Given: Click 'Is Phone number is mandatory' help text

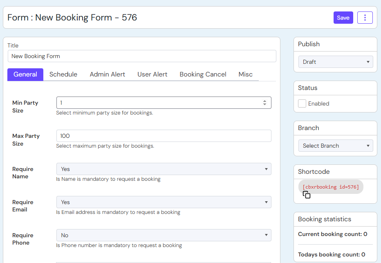Looking at the screenshot, I should pos(119,245).
